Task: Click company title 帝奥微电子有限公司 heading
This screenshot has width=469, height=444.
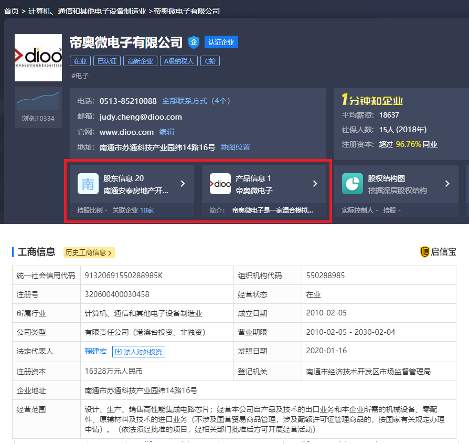Action: coord(126,43)
